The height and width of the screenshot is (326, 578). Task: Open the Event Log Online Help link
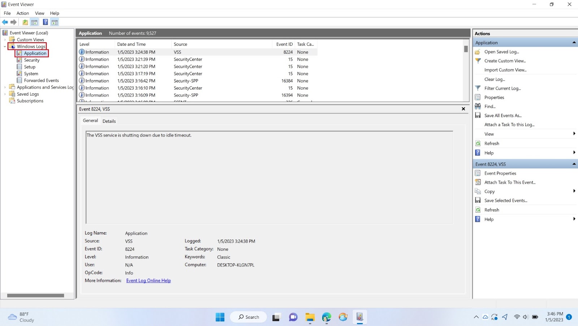(148, 280)
